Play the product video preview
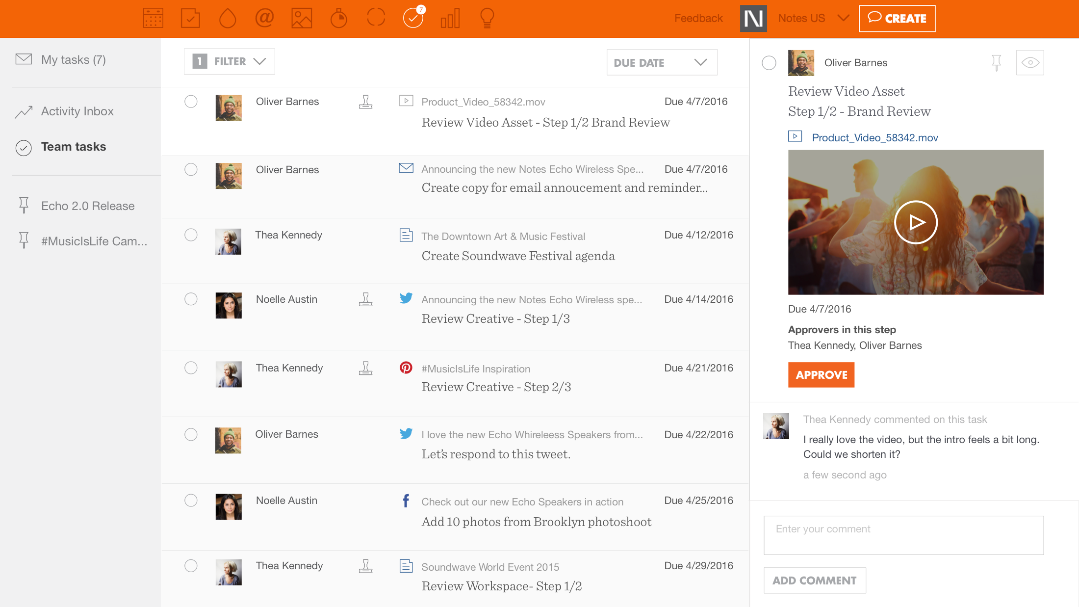This screenshot has width=1079, height=607. pos(916,222)
